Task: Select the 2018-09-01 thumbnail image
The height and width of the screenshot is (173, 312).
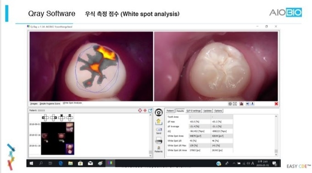Action: point(70,127)
